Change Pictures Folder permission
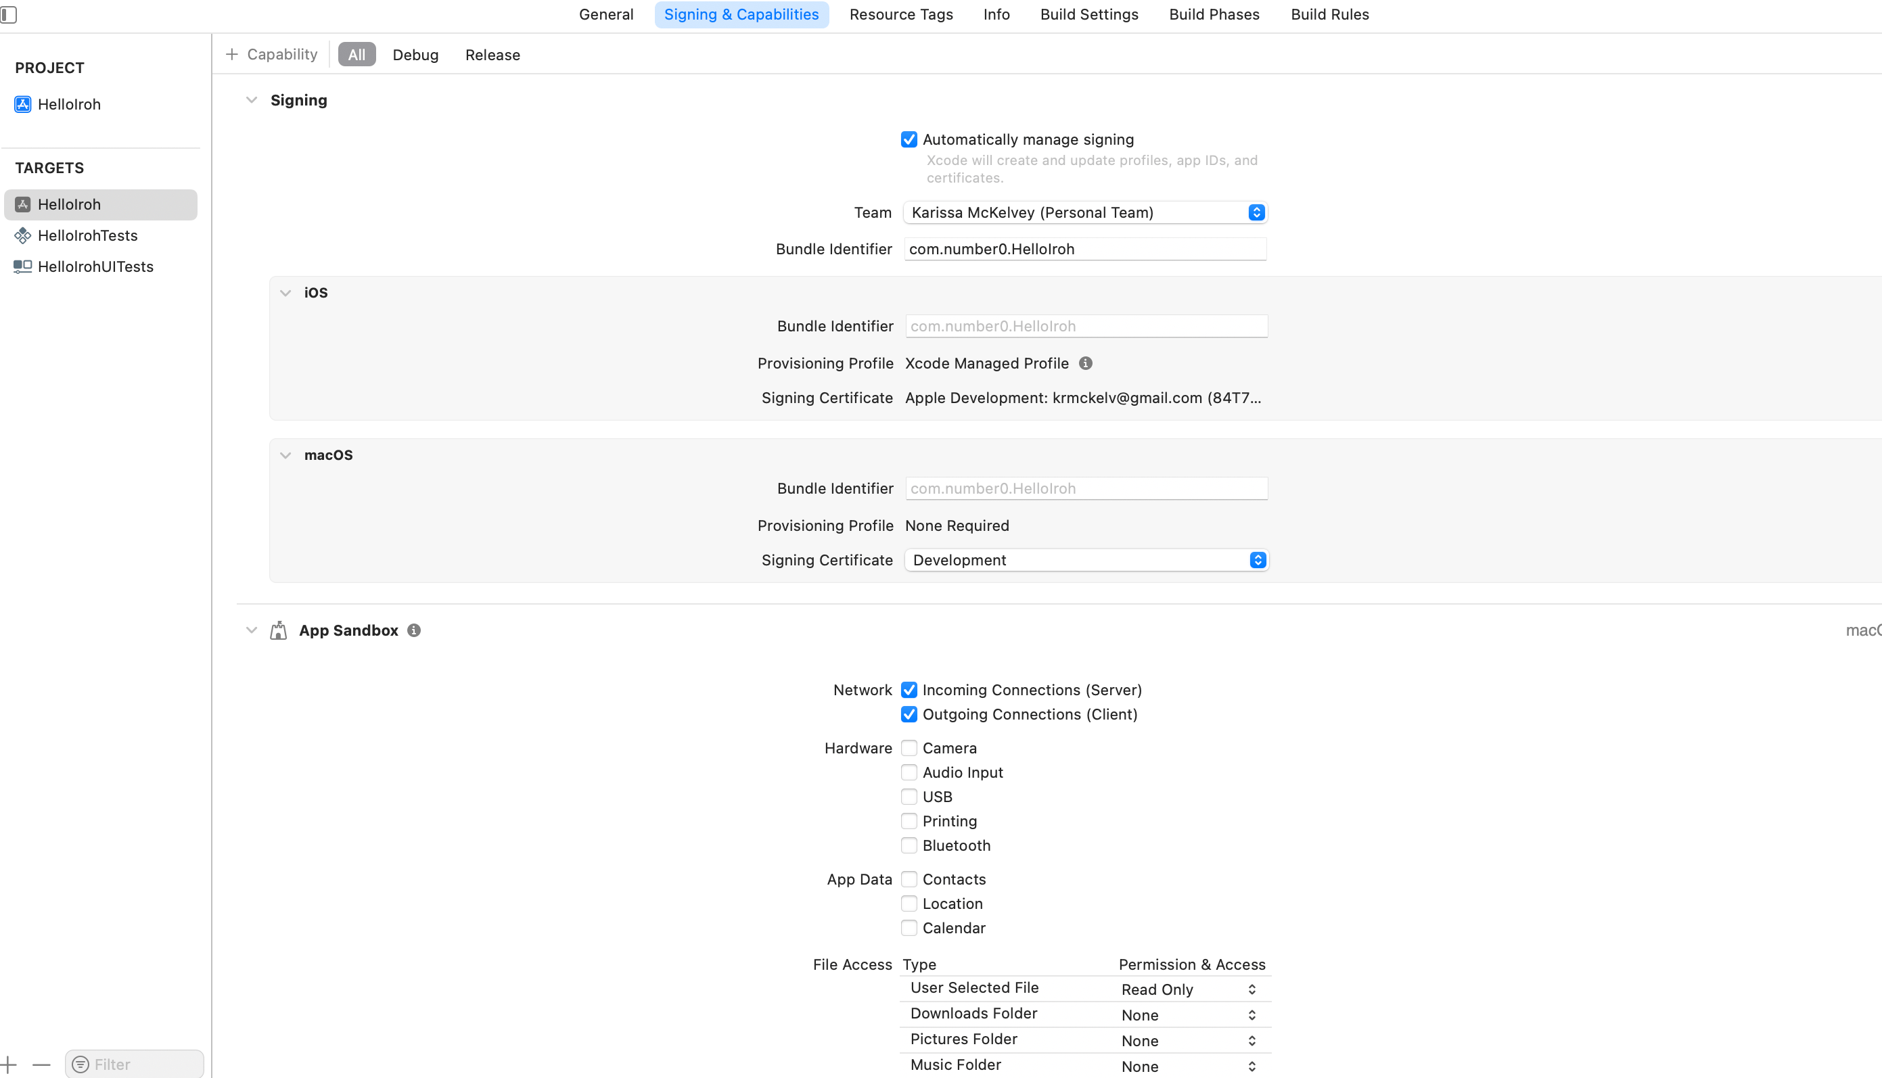 coord(1189,1041)
